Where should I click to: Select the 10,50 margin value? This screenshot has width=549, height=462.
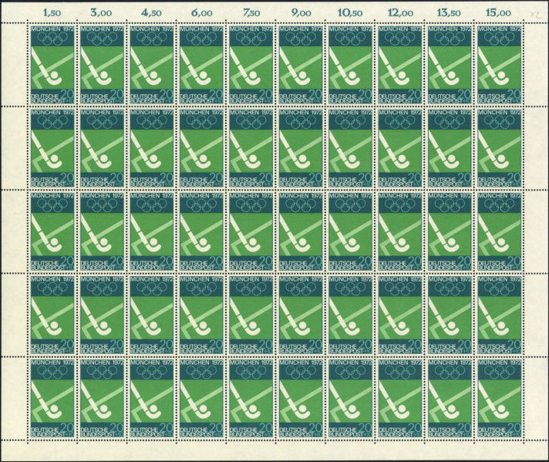coord(351,13)
